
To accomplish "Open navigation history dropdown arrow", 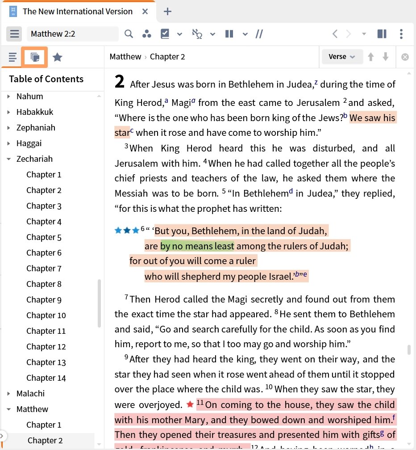I will [364, 34].
